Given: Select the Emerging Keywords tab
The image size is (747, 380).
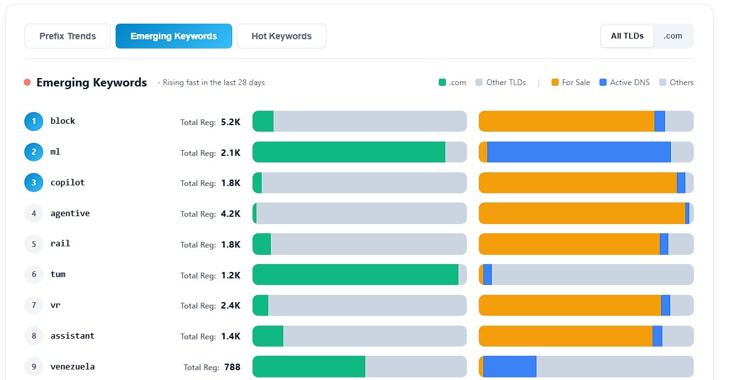Looking at the screenshot, I should point(174,36).
